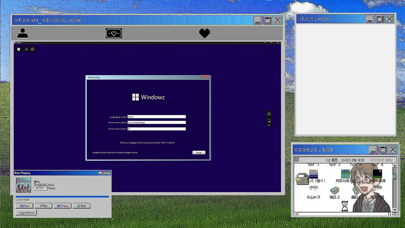The image size is (405, 228).
Task: Click the scroll-right arrow in camera.exe
Action: (x=390, y=214)
